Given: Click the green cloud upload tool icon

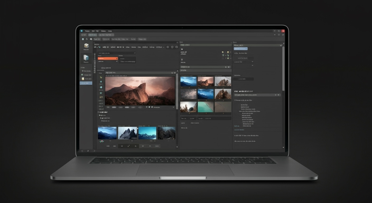Looking at the screenshot, I should [x=101, y=87].
